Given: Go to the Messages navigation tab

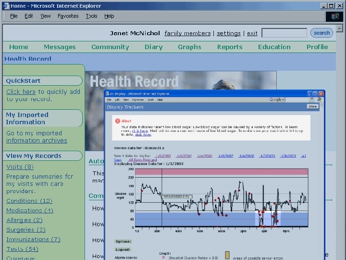Looking at the screenshot, I should [60, 47].
